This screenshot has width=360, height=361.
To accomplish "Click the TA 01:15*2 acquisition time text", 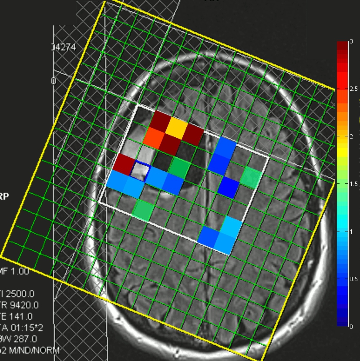I will point(22,327).
